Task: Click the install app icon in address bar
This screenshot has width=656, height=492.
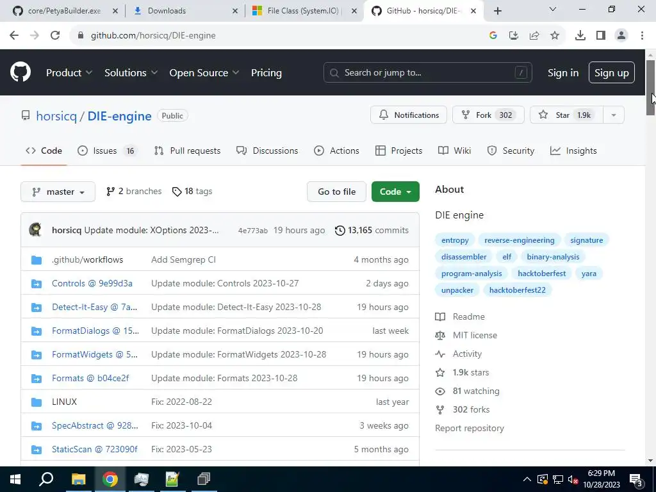Action: point(514,36)
